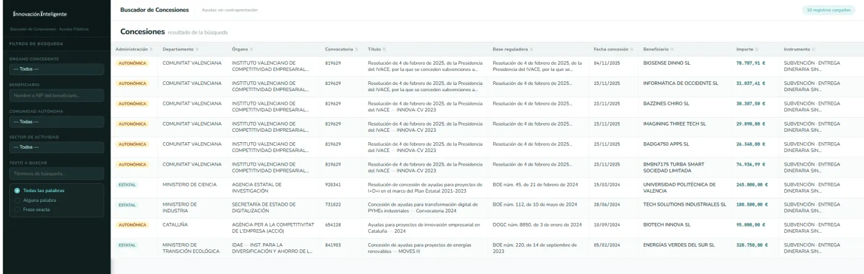Click 'AGENCIA ESTATAL DE INVESTIGACIÓN' cell

coord(257,188)
